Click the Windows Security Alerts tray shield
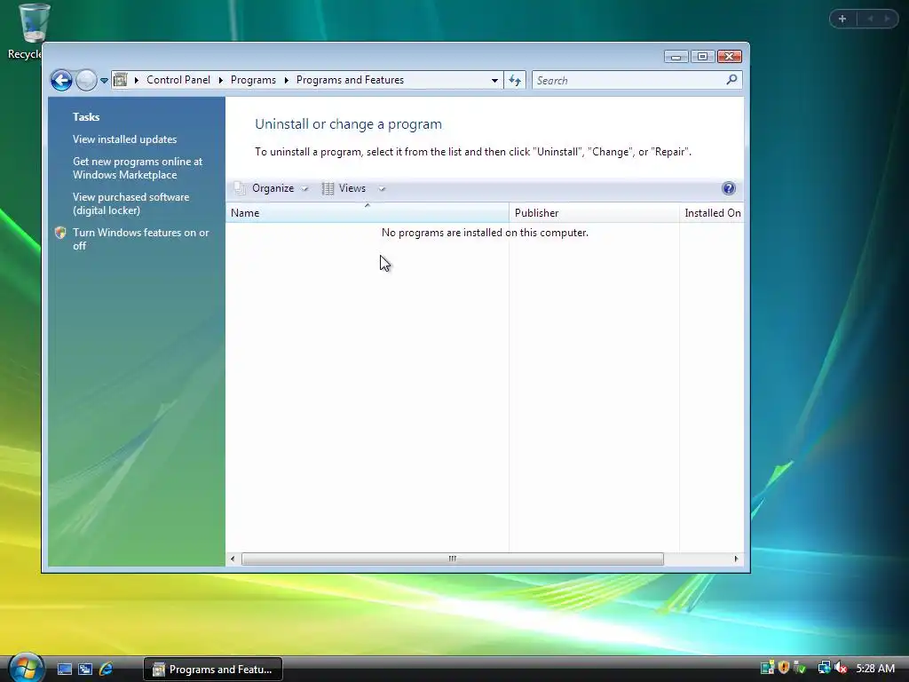Image resolution: width=909 pixels, height=682 pixels. pyautogui.click(x=784, y=668)
